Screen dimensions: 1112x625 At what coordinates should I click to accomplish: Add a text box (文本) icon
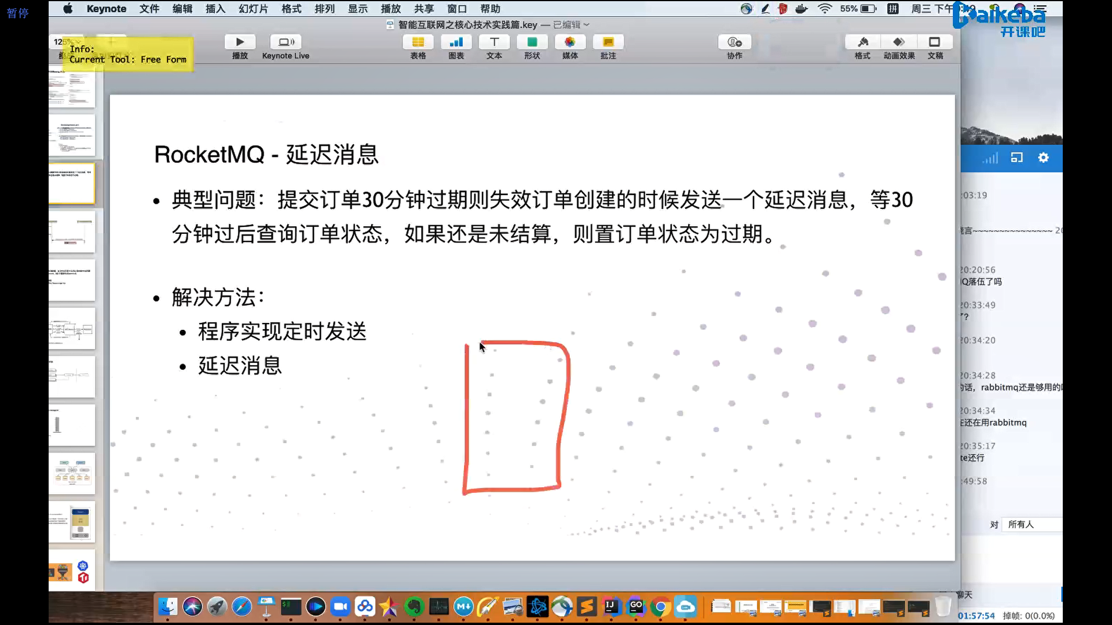(x=494, y=42)
